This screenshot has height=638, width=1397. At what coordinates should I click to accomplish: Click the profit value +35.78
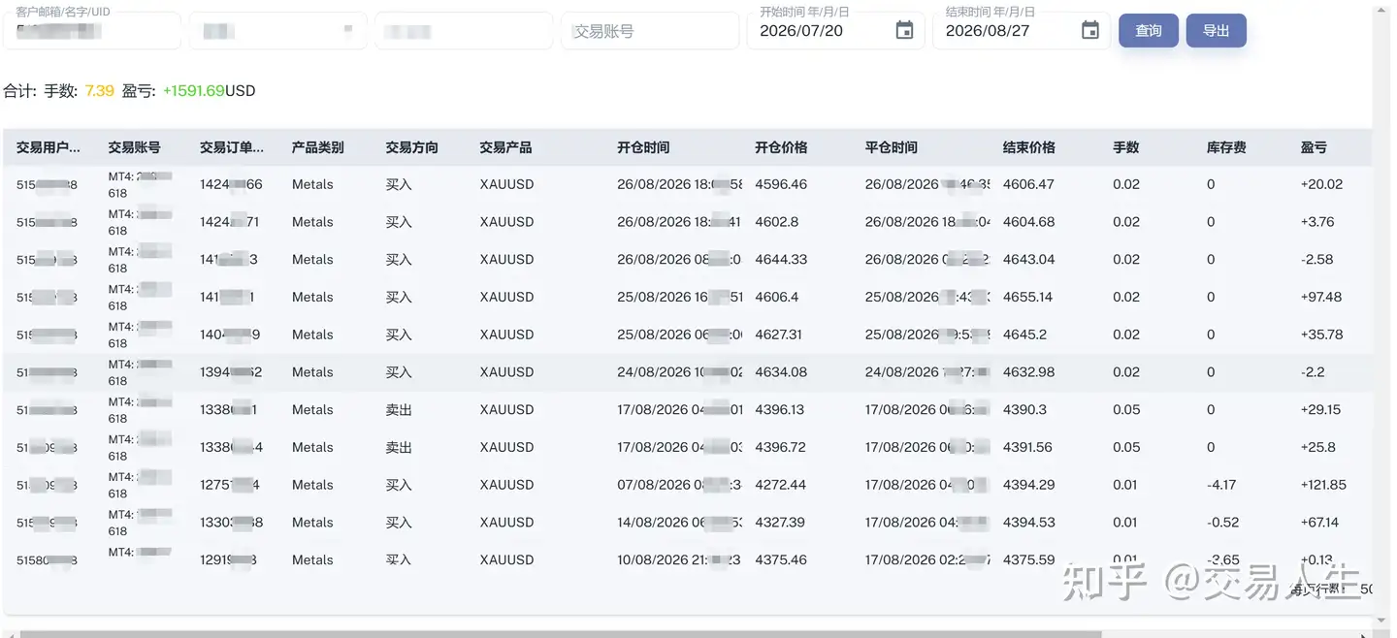[x=1322, y=335]
